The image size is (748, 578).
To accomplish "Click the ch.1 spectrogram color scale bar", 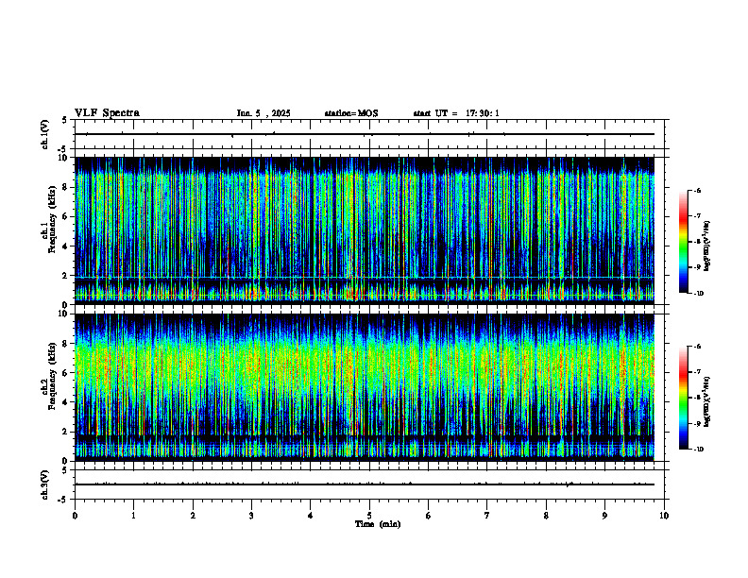I will tap(683, 242).
